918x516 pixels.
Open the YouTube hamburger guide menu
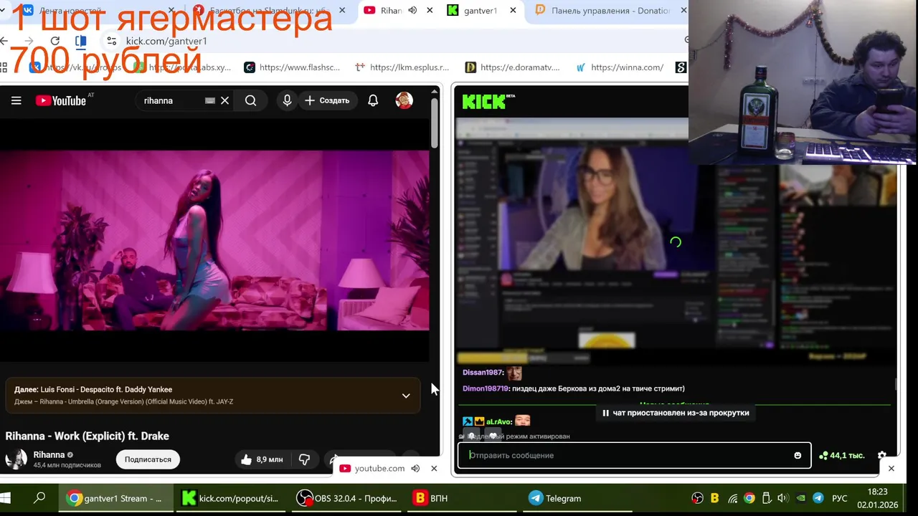(x=16, y=101)
